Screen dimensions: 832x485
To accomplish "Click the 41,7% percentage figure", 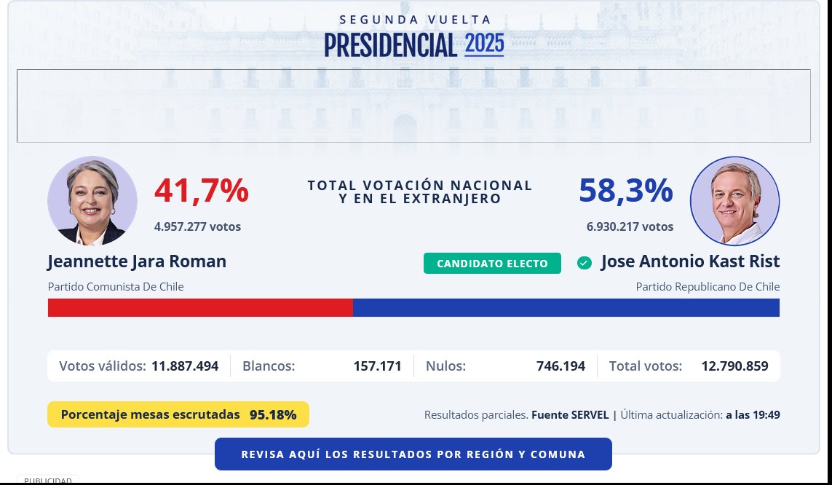I will 202,191.
